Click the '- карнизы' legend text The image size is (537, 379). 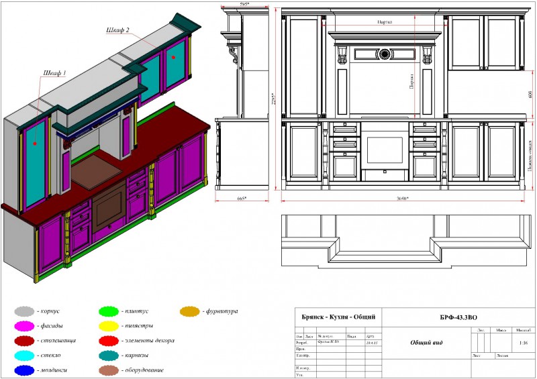(135, 356)
